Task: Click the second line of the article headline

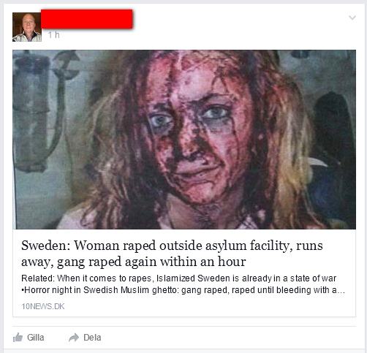Action: point(134,262)
